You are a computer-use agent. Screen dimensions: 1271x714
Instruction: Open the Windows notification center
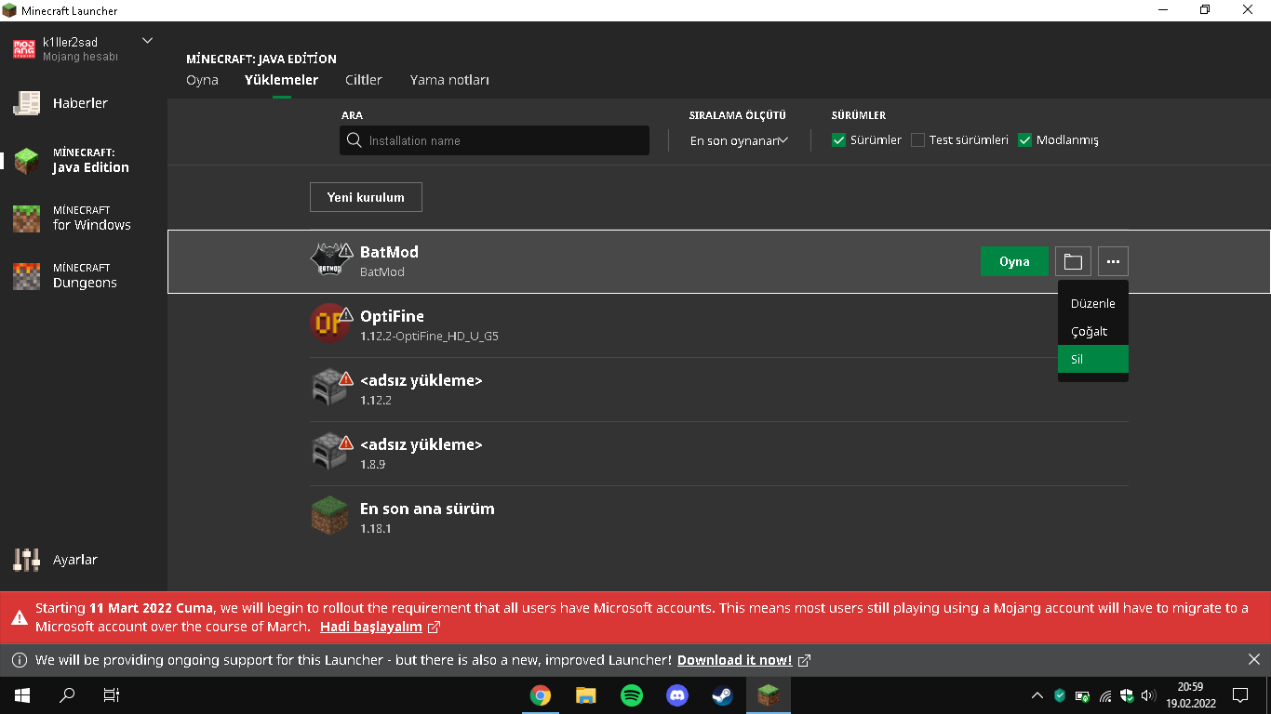pyautogui.click(x=1240, y=695)
